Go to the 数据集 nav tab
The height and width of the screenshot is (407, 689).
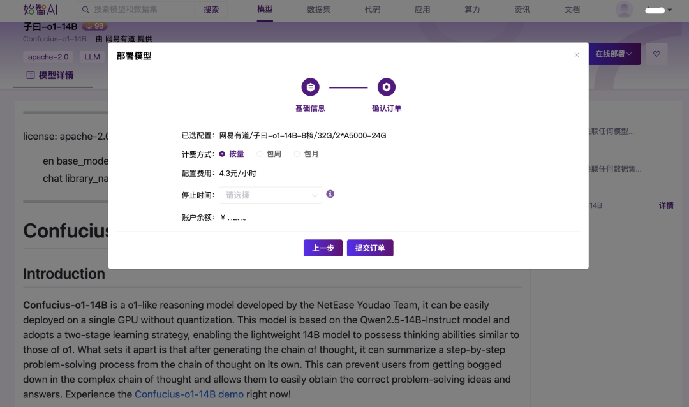coord(318,10)
